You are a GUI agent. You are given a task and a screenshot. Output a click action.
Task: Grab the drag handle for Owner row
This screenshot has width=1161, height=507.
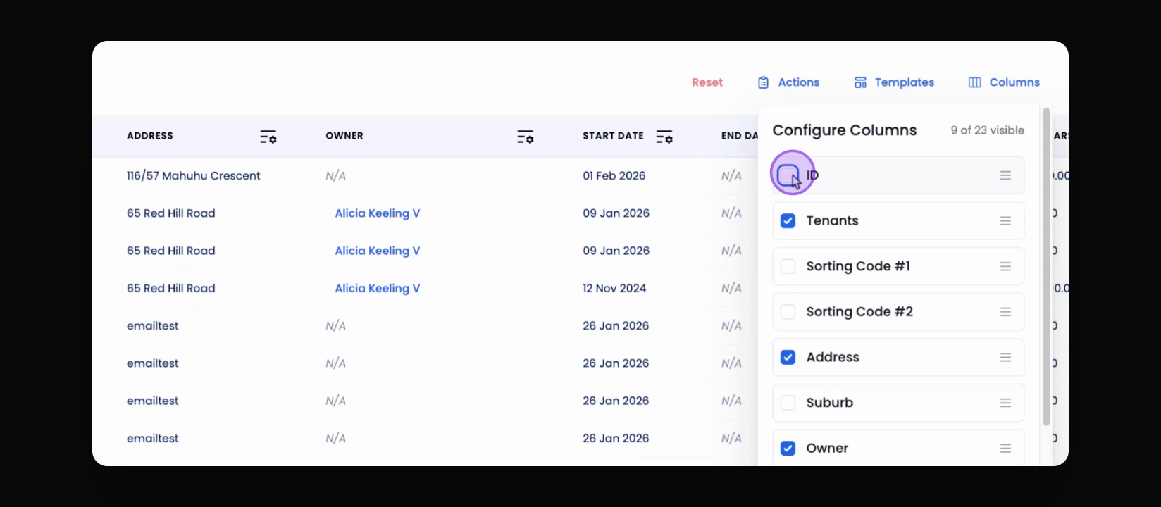click(1005, 449)
